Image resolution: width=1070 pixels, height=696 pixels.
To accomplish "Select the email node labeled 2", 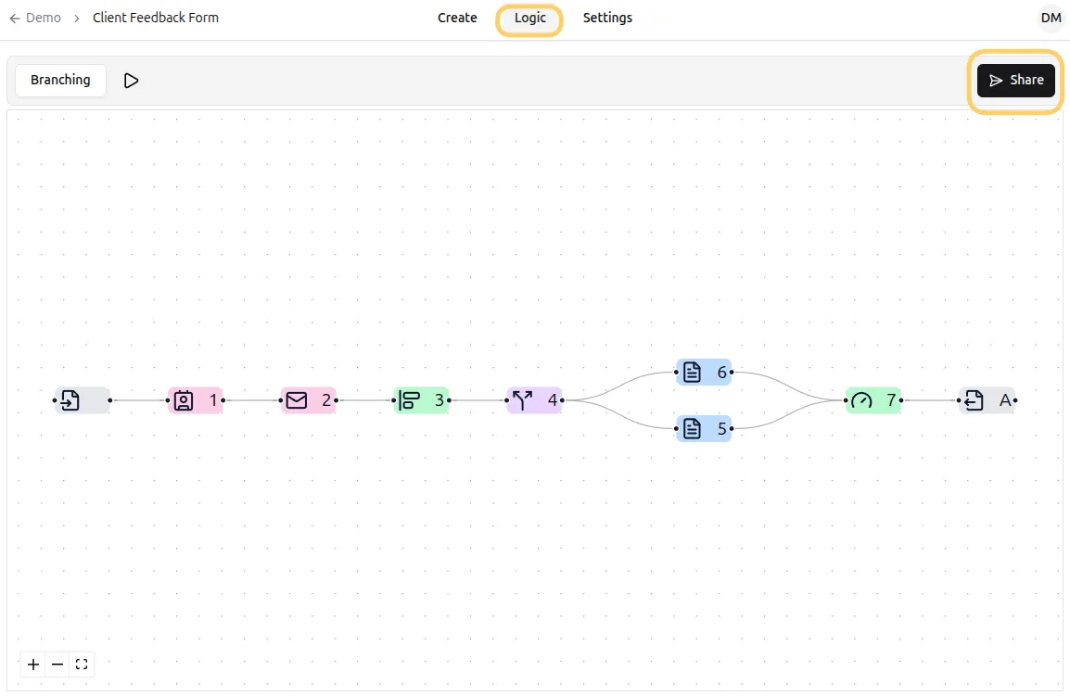I will pos(309,400).
